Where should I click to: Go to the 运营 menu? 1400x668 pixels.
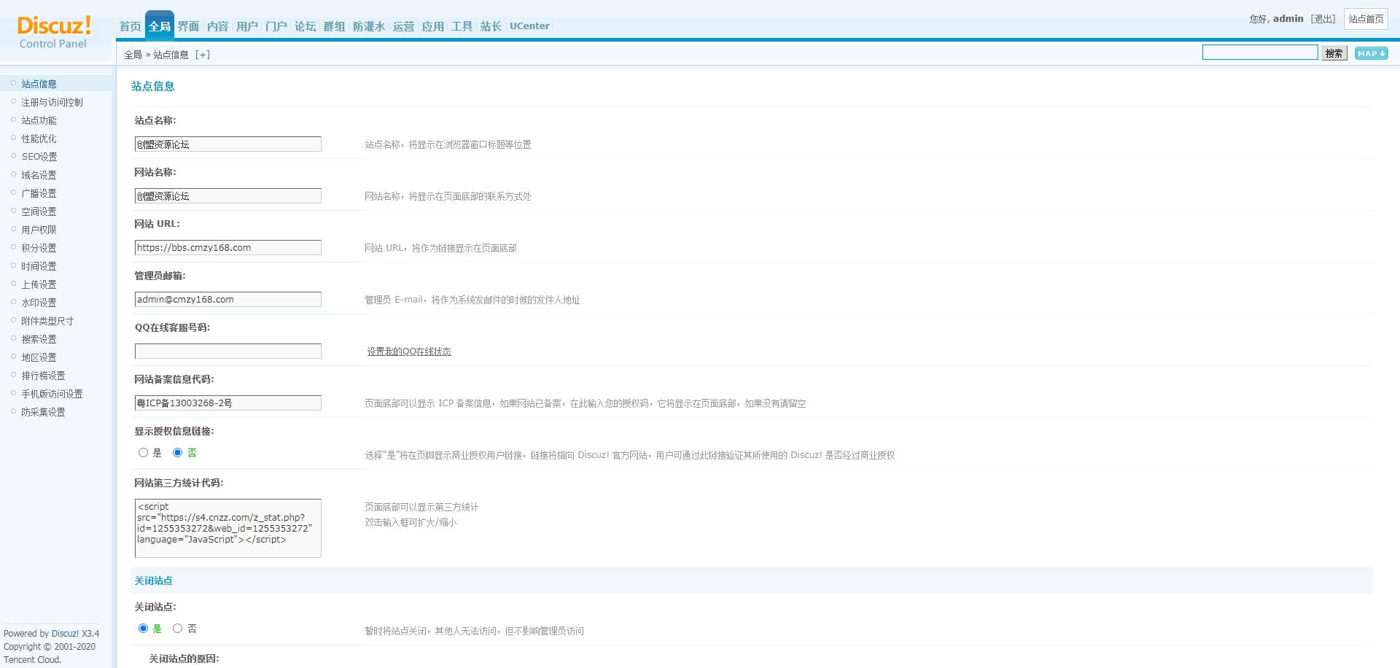tap(403, 26)
